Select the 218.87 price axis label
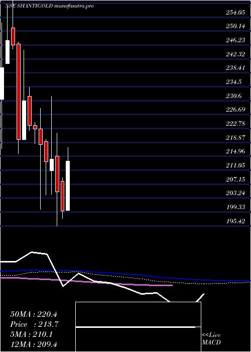The image size is (251, 352). [235, 138]
